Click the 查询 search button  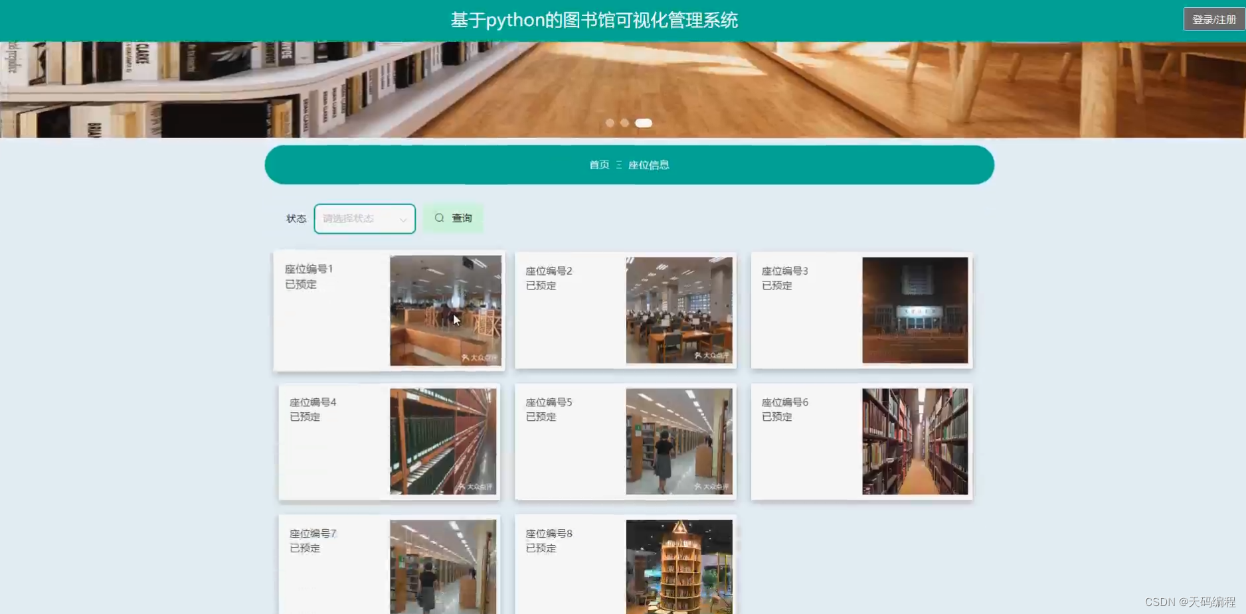point(453,218)
